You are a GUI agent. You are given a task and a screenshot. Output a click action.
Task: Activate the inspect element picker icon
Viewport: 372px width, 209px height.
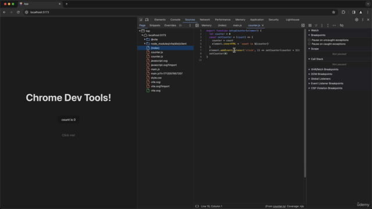141,20
